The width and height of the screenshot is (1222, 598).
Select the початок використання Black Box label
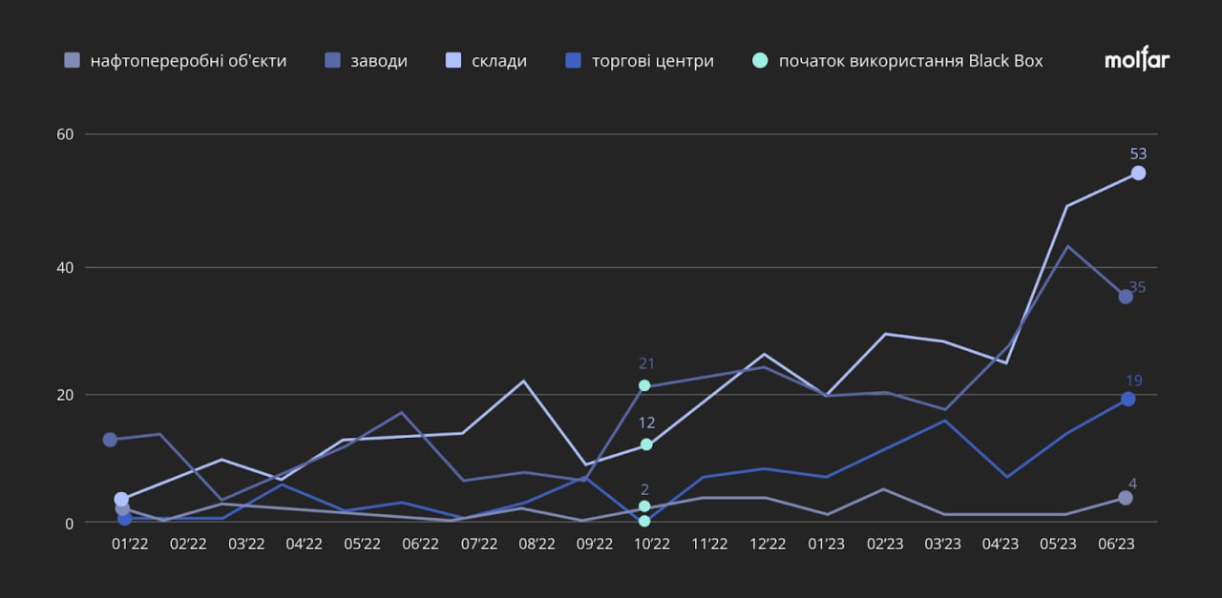click(x=911, y=61)
